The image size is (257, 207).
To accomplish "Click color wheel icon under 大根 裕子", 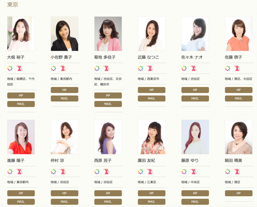I will pos(10,68).
